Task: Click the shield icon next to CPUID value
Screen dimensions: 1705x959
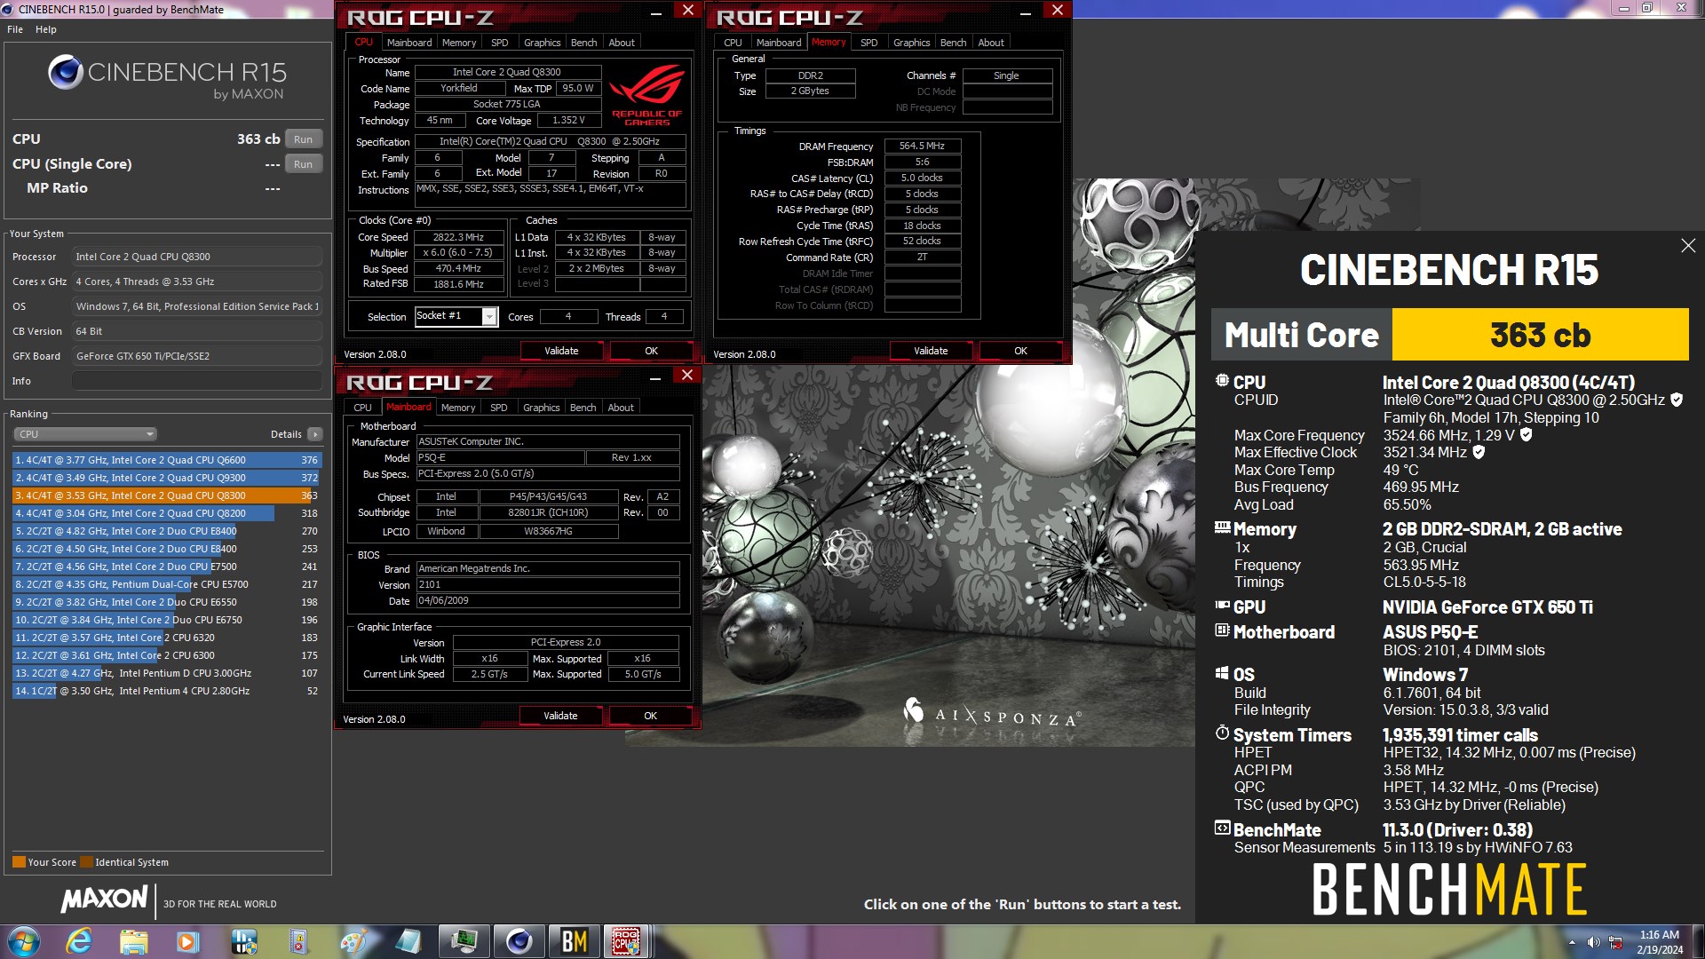Action: click(1677, 400)
